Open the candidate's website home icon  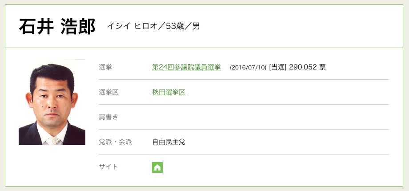pos(157,167)
